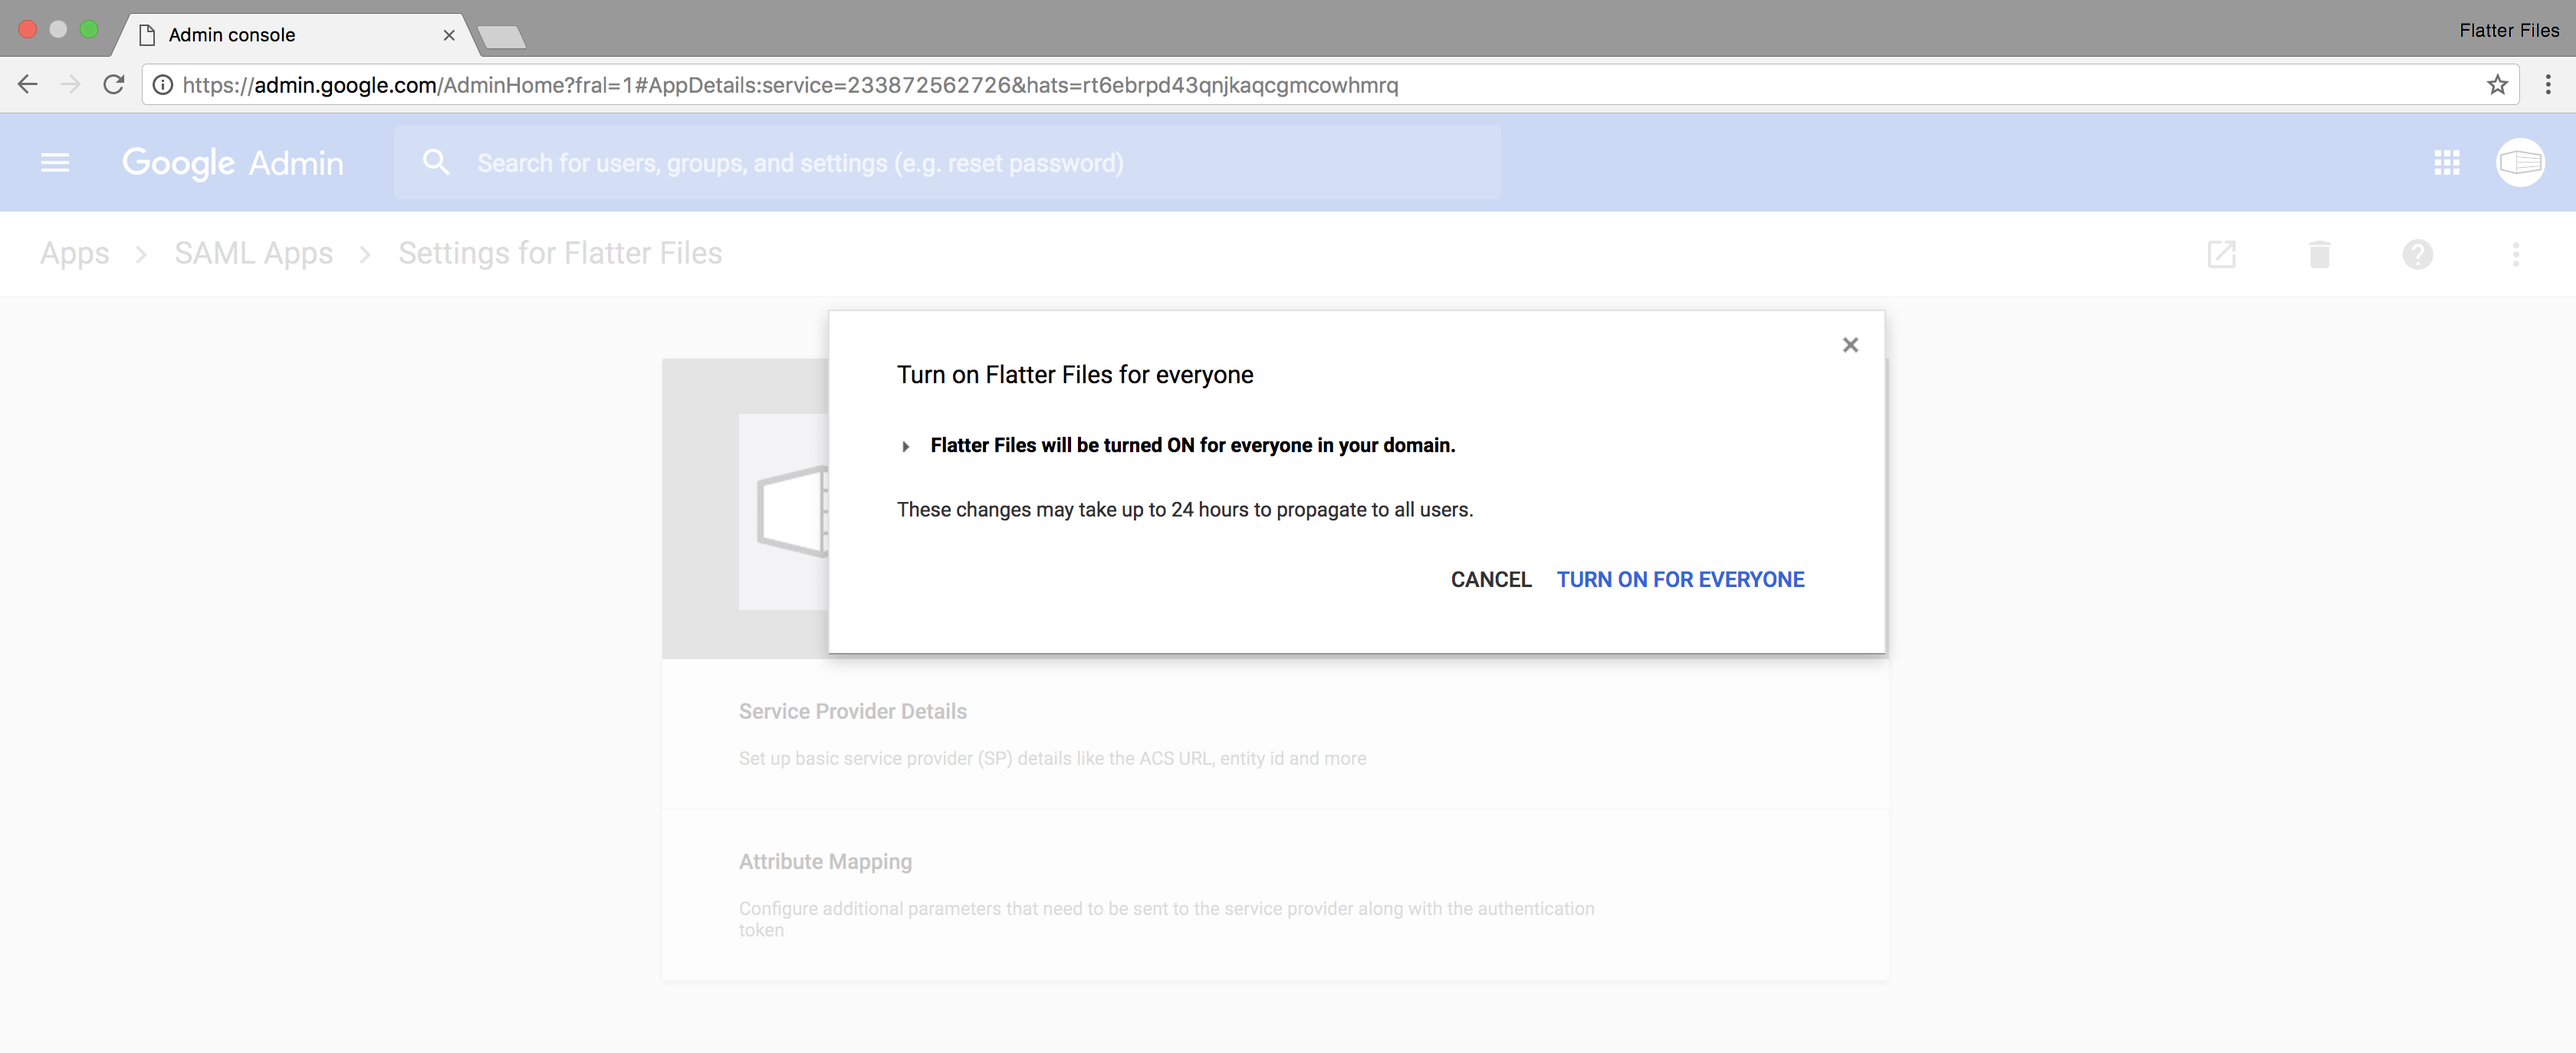
Task: Close the Admin console tab
Action: [x=449, y=35]
